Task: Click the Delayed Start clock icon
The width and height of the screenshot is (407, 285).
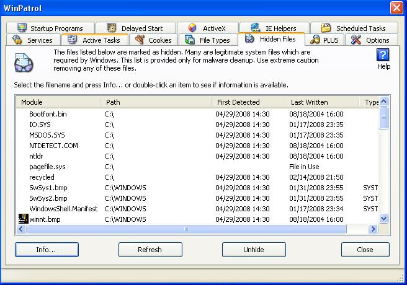Action: (112, 28)
